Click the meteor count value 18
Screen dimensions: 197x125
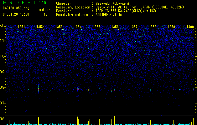tap(45, 14)
